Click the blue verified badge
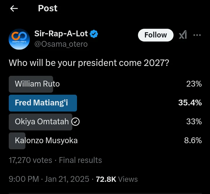The image size is (210, 194). (94, 34)
